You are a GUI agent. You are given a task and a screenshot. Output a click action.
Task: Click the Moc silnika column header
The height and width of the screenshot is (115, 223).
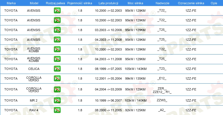coord(135,3)
